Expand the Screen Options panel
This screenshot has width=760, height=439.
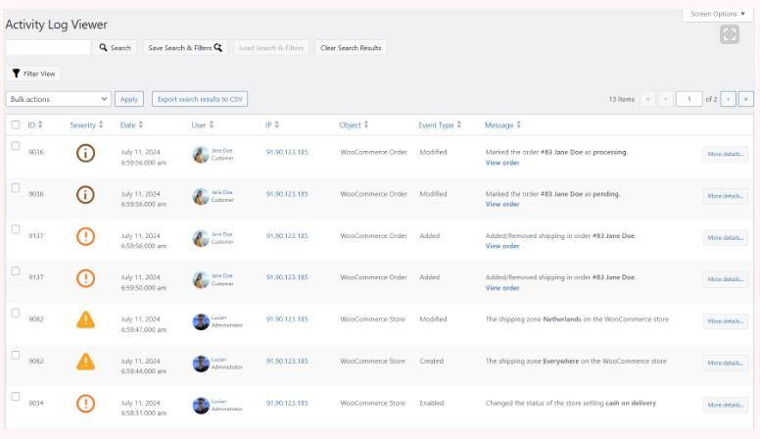717,14
